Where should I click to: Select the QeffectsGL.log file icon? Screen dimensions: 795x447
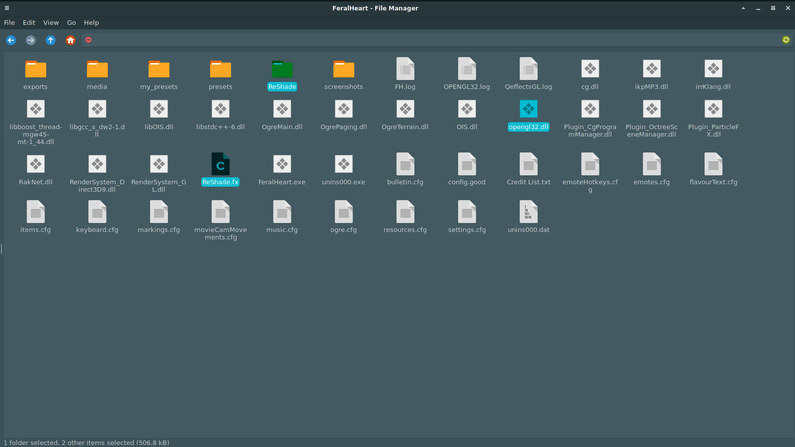(x=529, y=69)
